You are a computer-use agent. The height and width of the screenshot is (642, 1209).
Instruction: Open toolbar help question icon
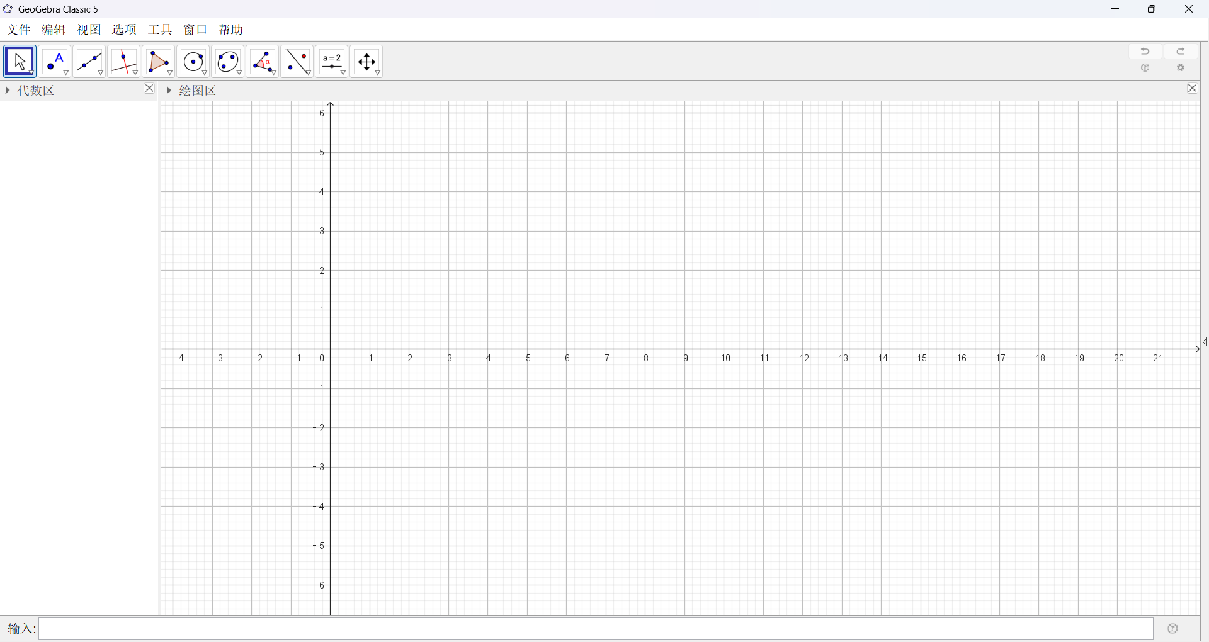1145,68
